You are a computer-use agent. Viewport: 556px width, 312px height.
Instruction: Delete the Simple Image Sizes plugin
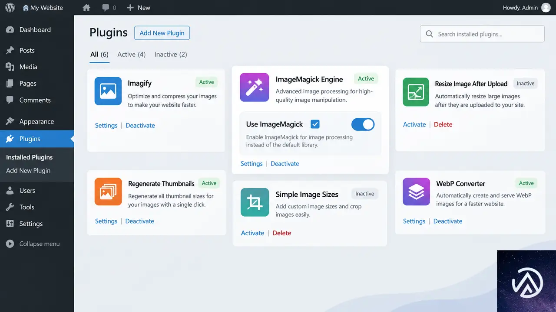(x=282, y=233)
